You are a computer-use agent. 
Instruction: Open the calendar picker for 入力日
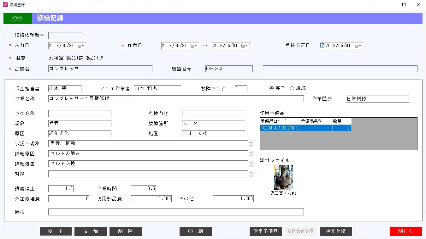(x=80, y=45)
